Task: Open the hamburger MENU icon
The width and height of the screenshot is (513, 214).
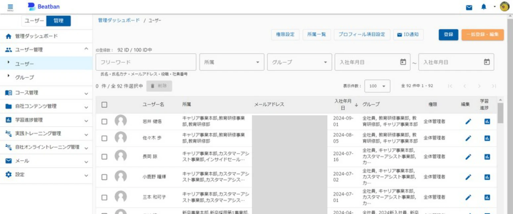Action: coord(10,7)
